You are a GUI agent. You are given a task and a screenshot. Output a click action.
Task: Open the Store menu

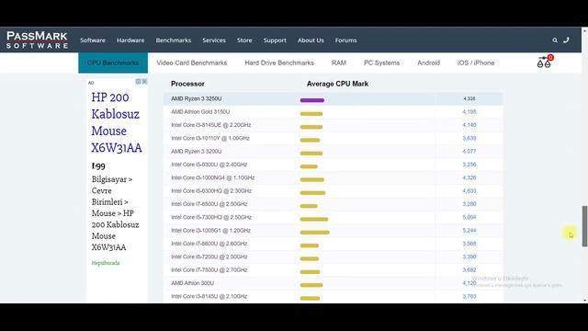pyautogui.click(x=244, y=40)
